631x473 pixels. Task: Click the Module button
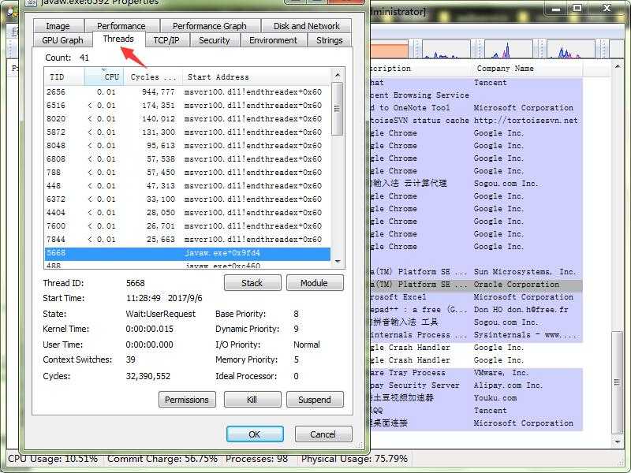tap(315, 283)
